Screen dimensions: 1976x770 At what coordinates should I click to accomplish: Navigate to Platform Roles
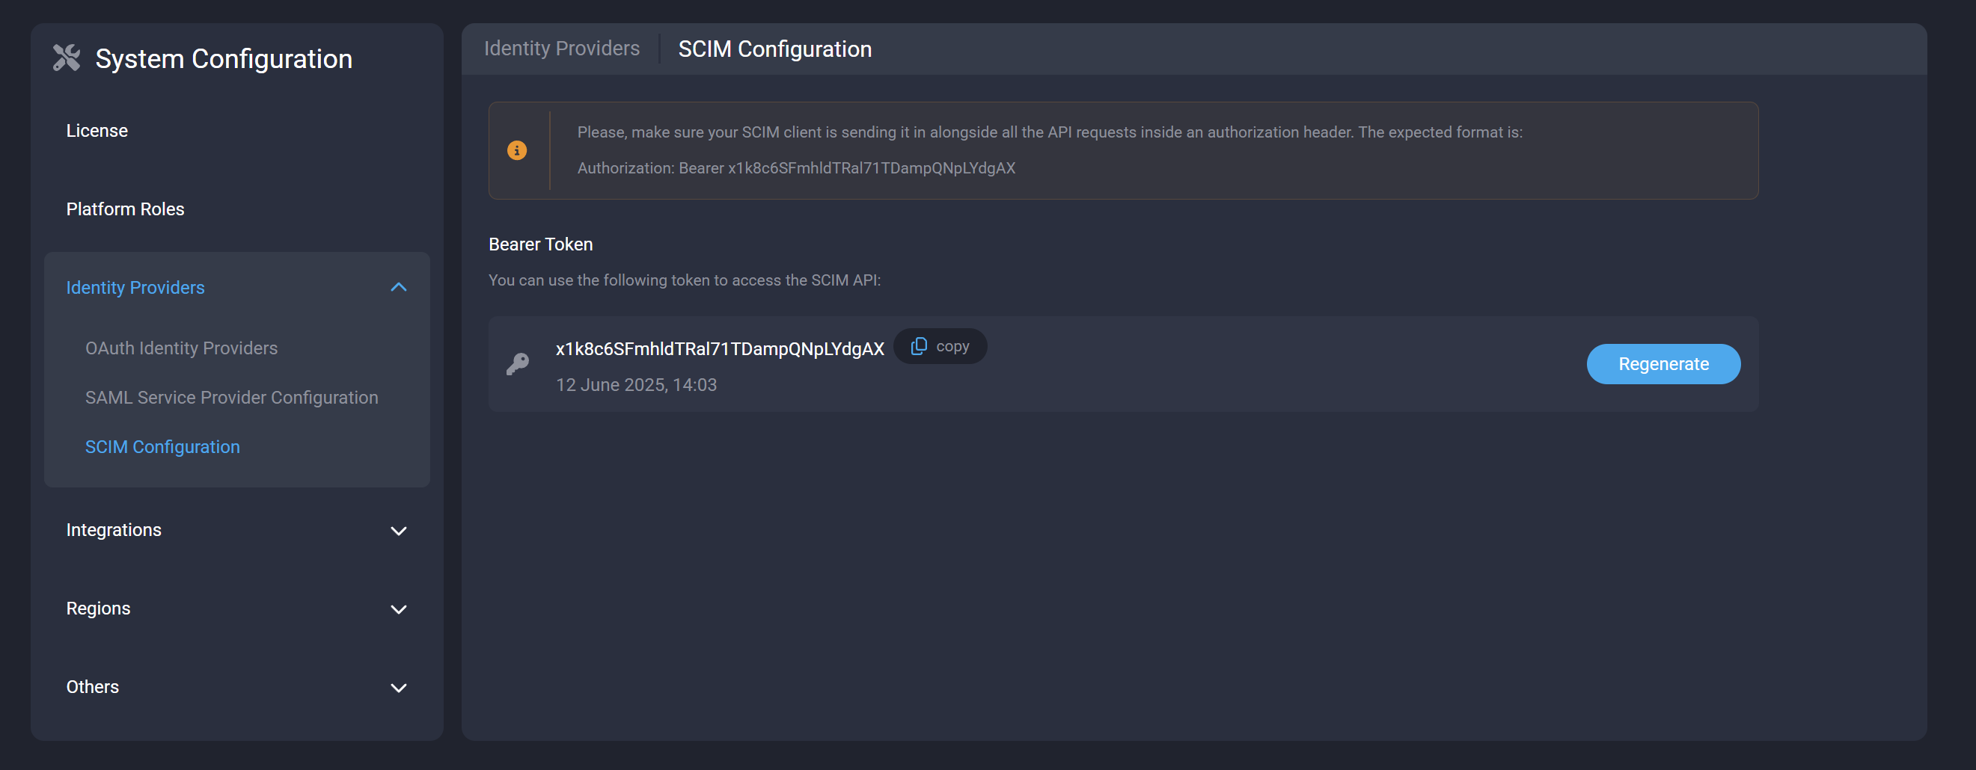pyautogui.click(x=125, y=209)
